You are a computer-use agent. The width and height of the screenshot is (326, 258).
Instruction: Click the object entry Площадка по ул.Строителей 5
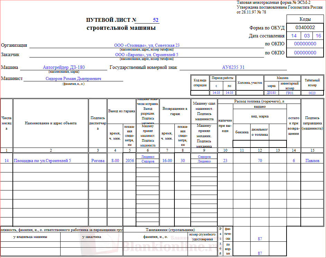coord(42,161)
